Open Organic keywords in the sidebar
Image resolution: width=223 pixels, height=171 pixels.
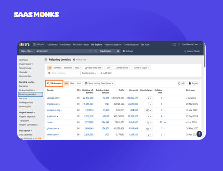pos(27,117)
